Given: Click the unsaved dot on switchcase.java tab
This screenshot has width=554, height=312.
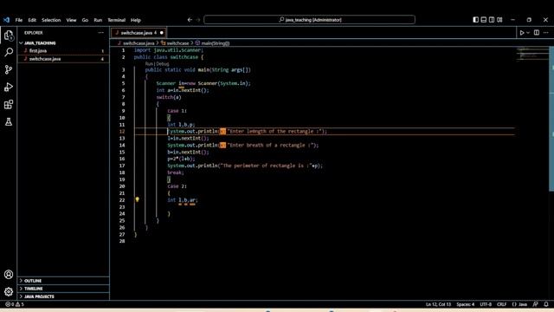Looking at the screenshot, I should [162, 33].
